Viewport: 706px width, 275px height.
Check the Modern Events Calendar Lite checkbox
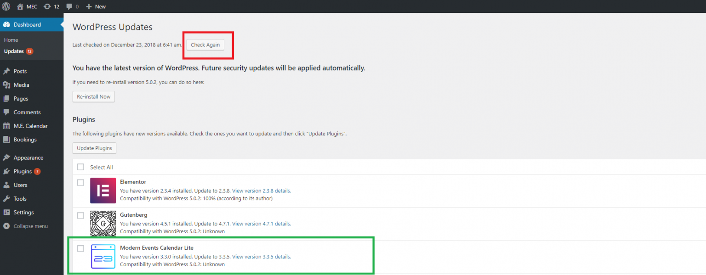[x=80, y=248]
